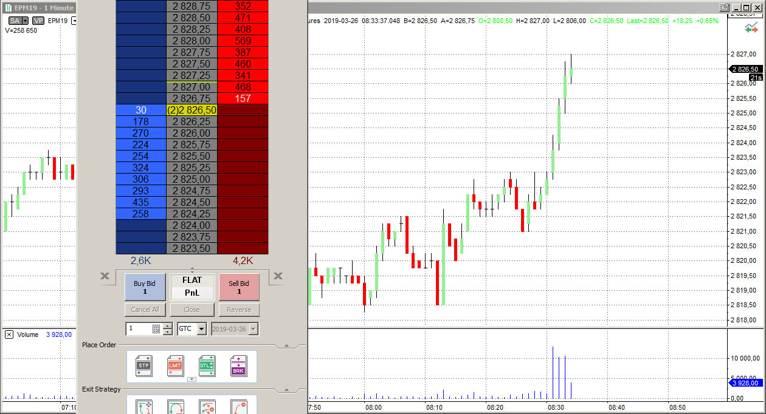
Task: Click ask cell 569 at 2 828,00
Action: point(243,41)
